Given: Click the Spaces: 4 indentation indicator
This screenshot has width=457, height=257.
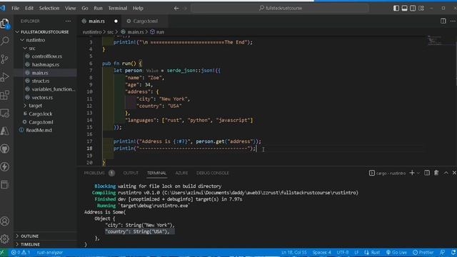Looking at the screenshot, I should (322, 252).
